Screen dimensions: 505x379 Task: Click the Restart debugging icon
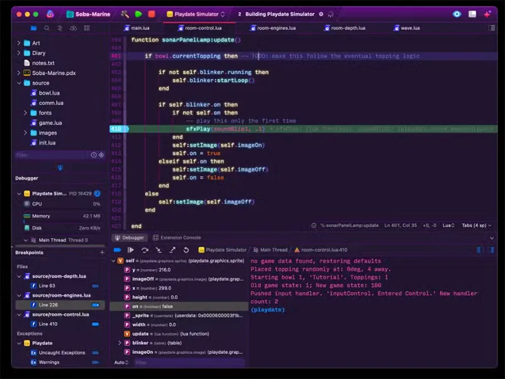tap(186, 250)
